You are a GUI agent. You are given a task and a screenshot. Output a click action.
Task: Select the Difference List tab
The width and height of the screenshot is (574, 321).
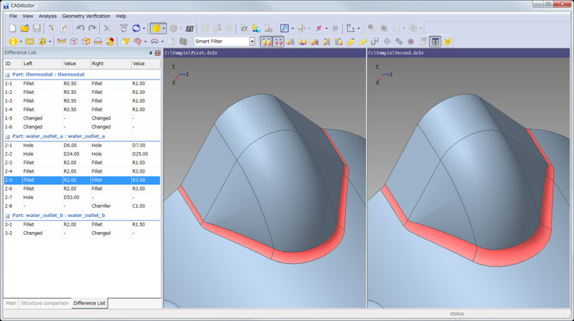[x=89, y=303]
